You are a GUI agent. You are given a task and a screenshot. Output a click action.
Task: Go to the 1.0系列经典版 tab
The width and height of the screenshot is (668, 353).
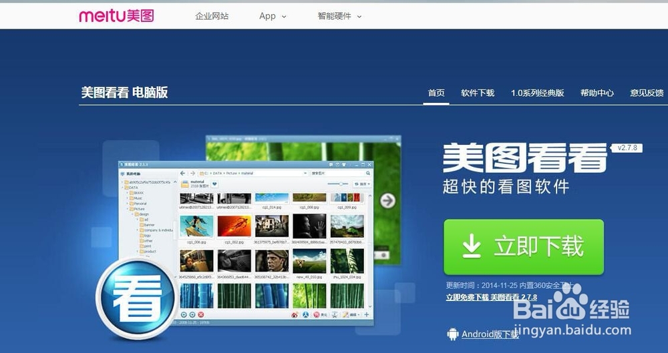point(538,93)
